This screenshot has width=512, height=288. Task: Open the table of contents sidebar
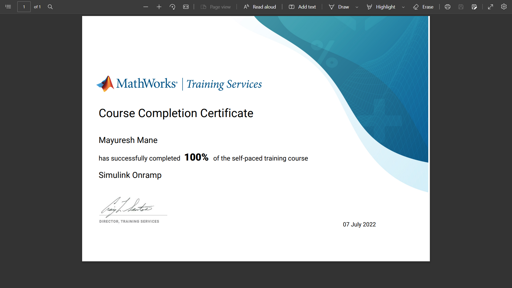coord(8,7)
